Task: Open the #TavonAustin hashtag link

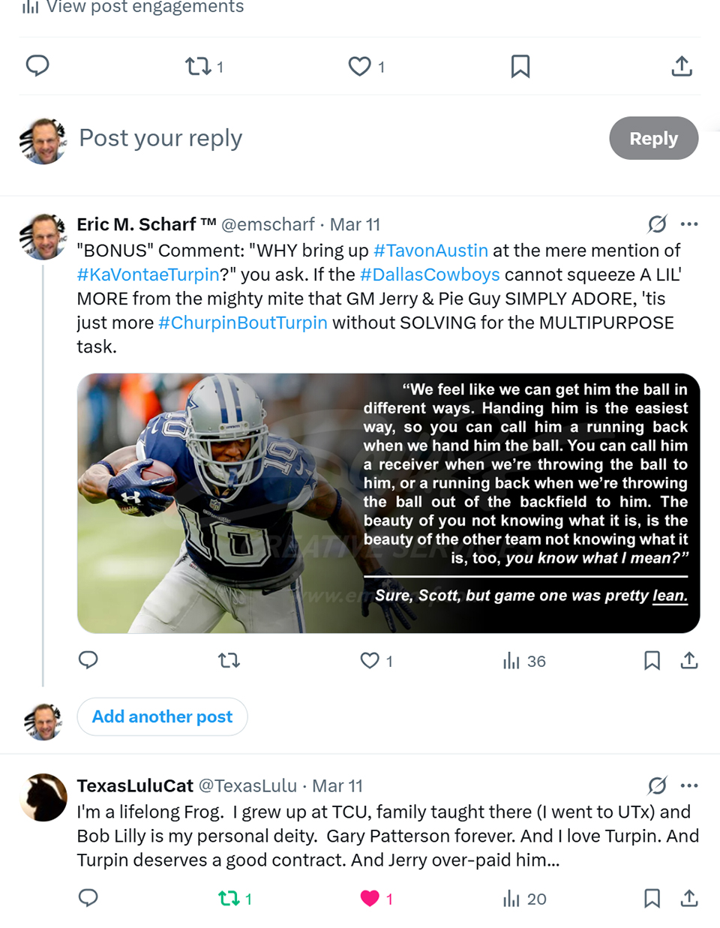Action: pos(430,251)
